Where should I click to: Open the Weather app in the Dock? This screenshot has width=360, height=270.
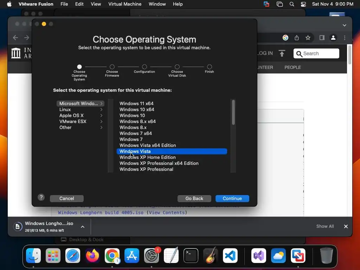[x=278, y=256]
